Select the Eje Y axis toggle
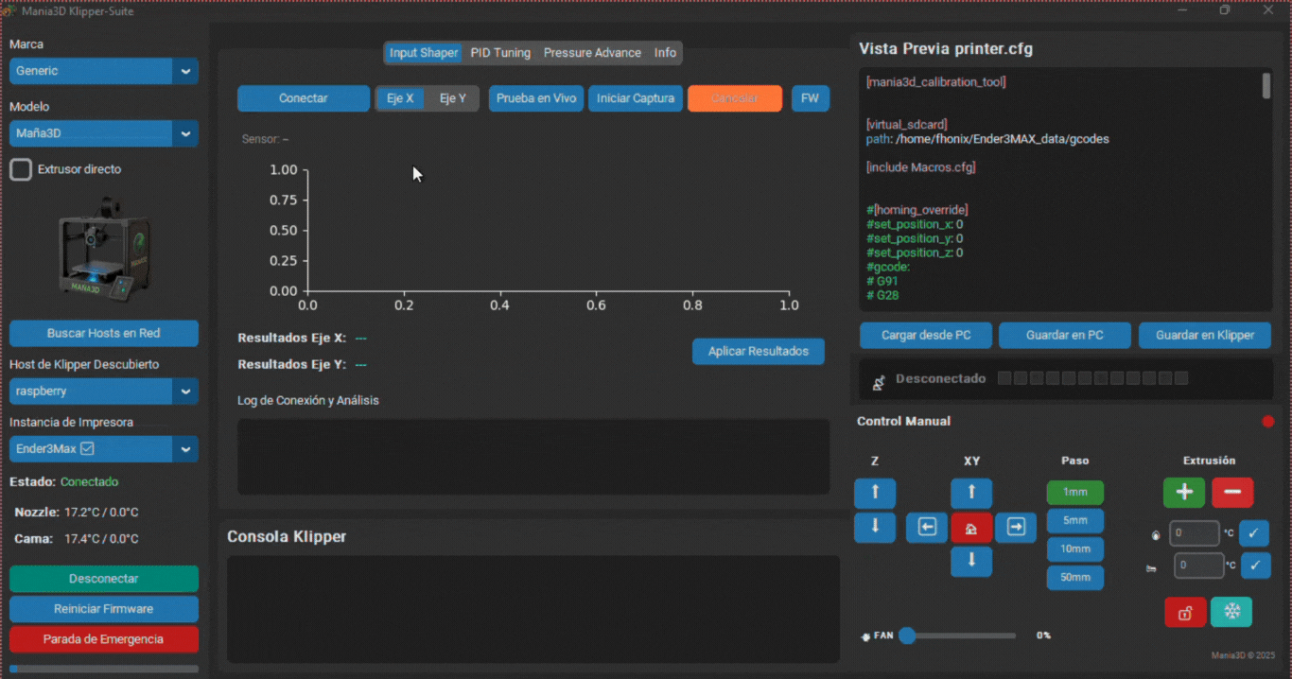This screenshot has width=1292, height=679. 453,98
